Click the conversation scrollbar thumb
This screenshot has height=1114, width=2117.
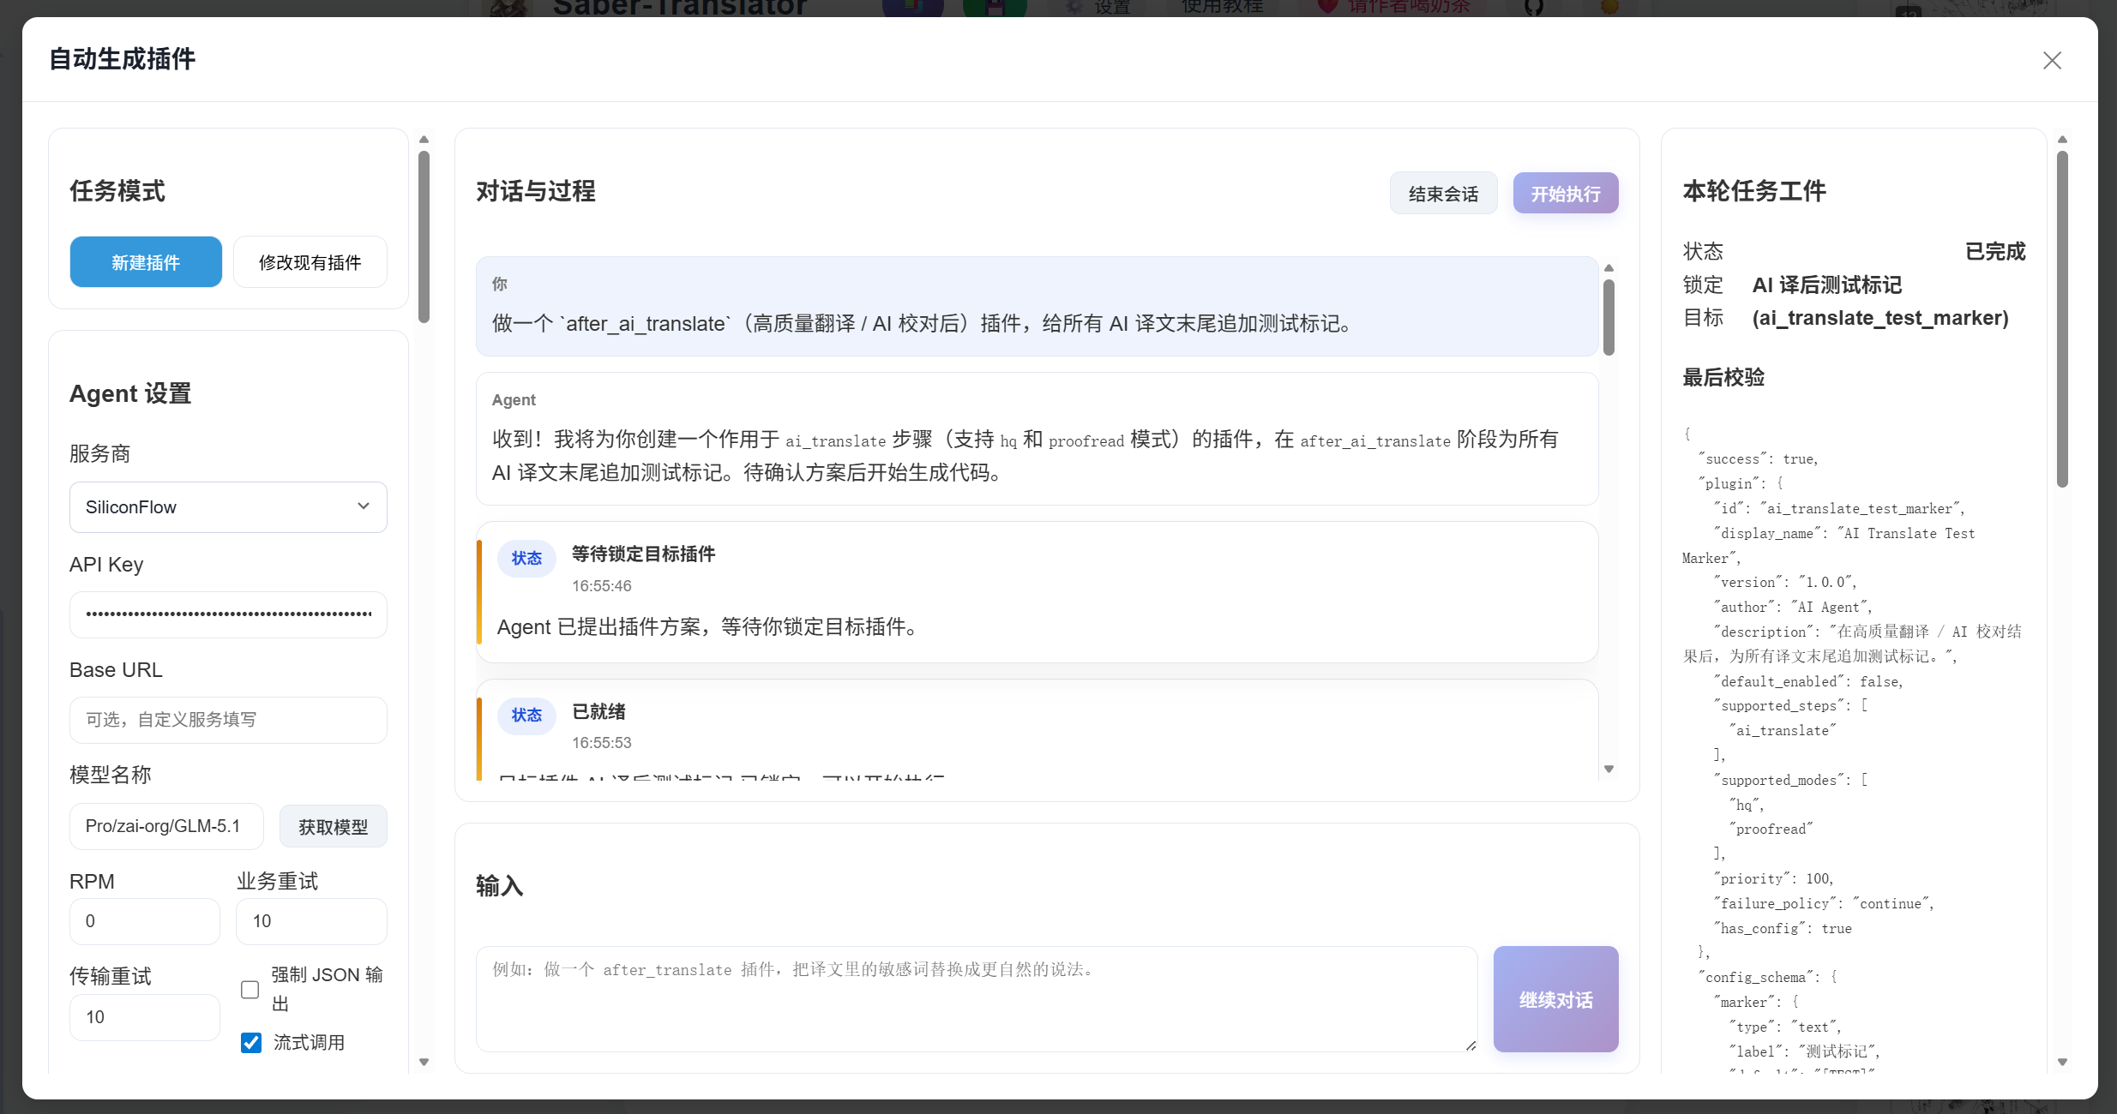(x=1609, y=317)
